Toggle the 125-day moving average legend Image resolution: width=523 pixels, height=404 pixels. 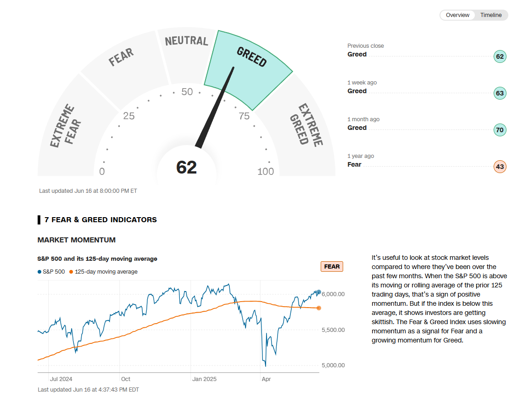pyautogui.click(x=103, y=272)
